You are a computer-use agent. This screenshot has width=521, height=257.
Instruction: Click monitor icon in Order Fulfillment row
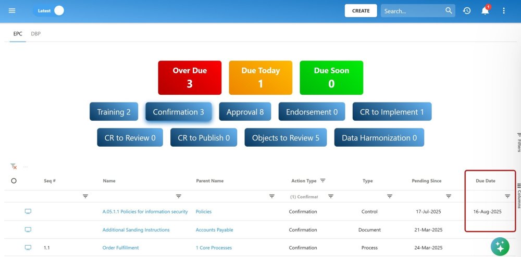point(28,248)
